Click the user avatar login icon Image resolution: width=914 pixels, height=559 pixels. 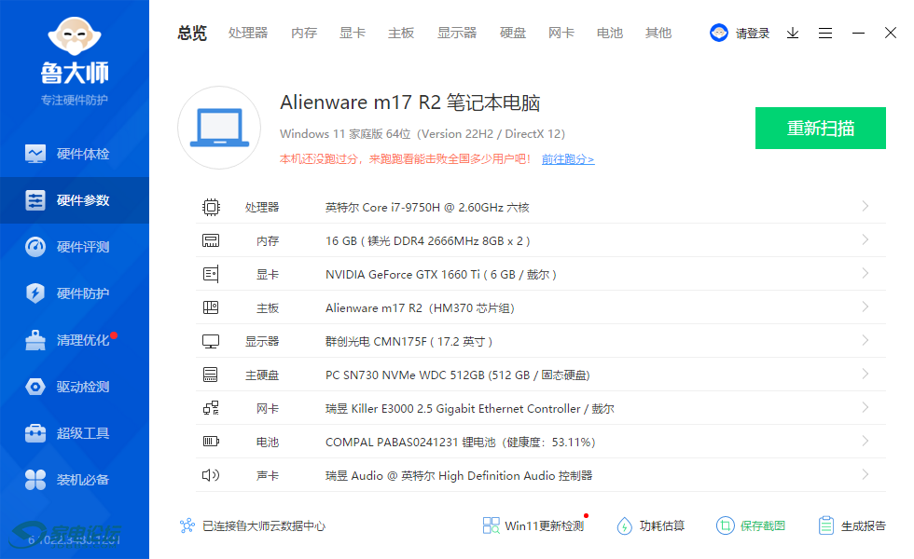point(719,33)
